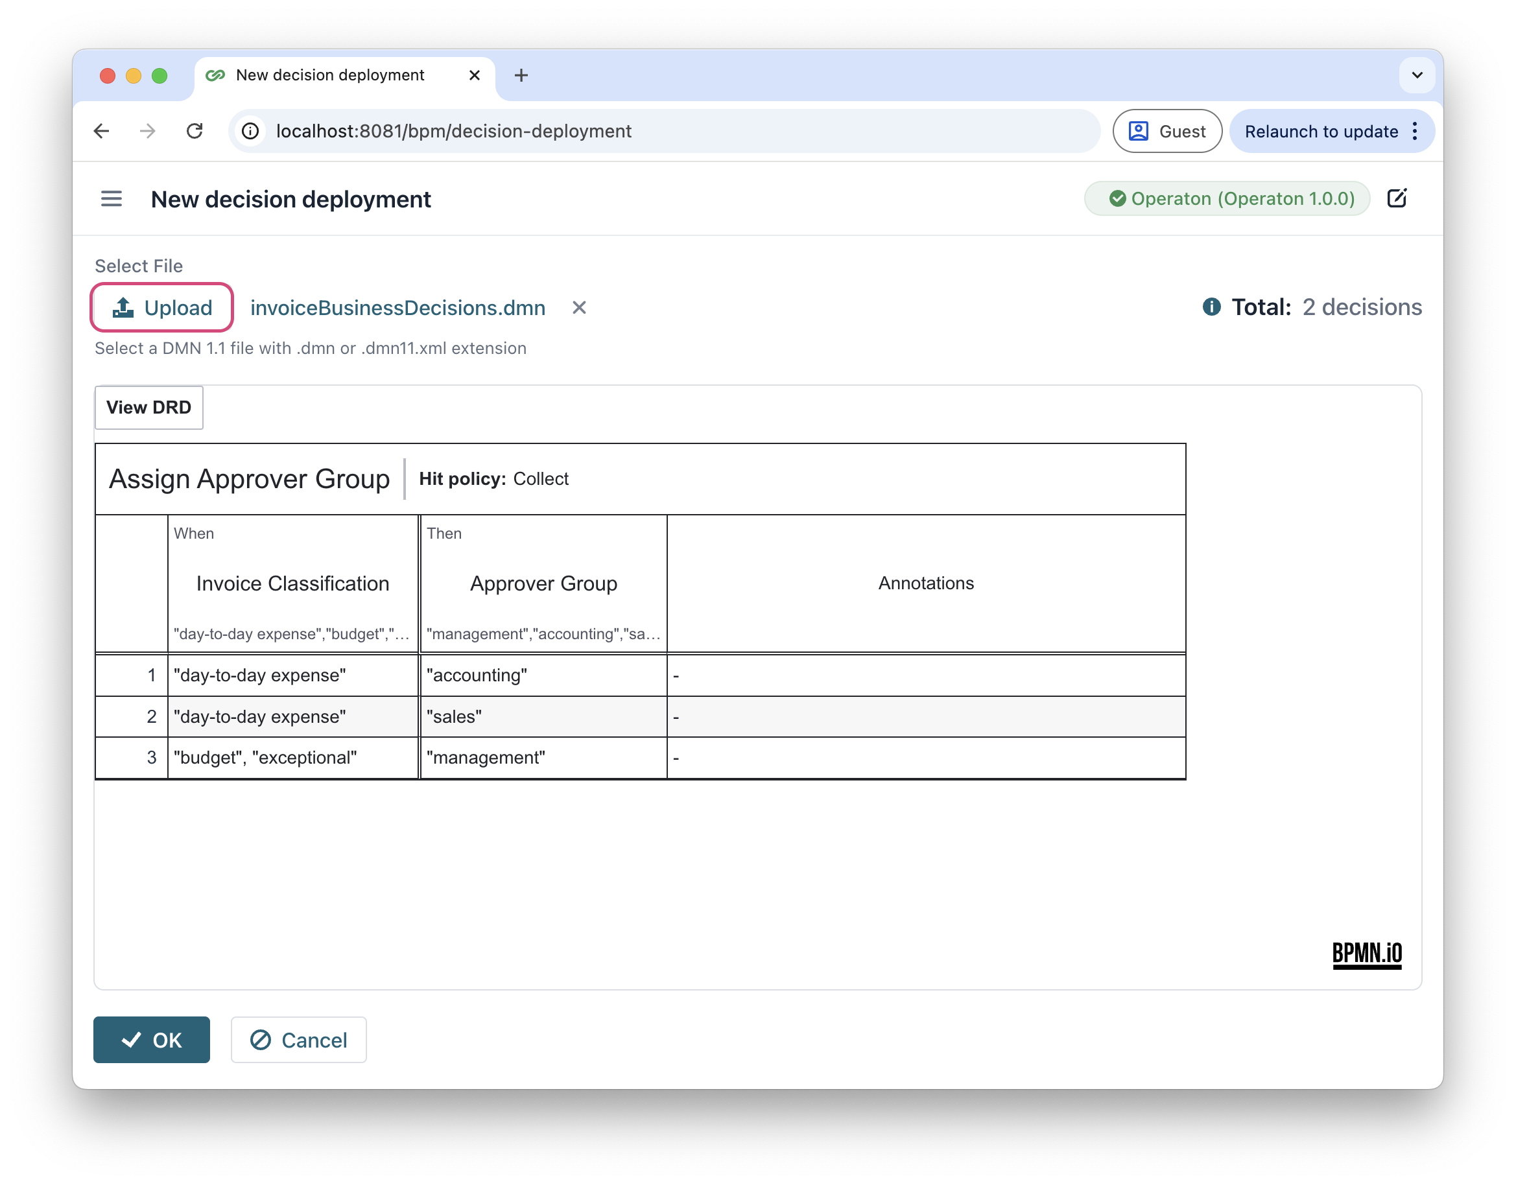
Task: Click the edit connection pencil icon
Action: point(1396,198)
